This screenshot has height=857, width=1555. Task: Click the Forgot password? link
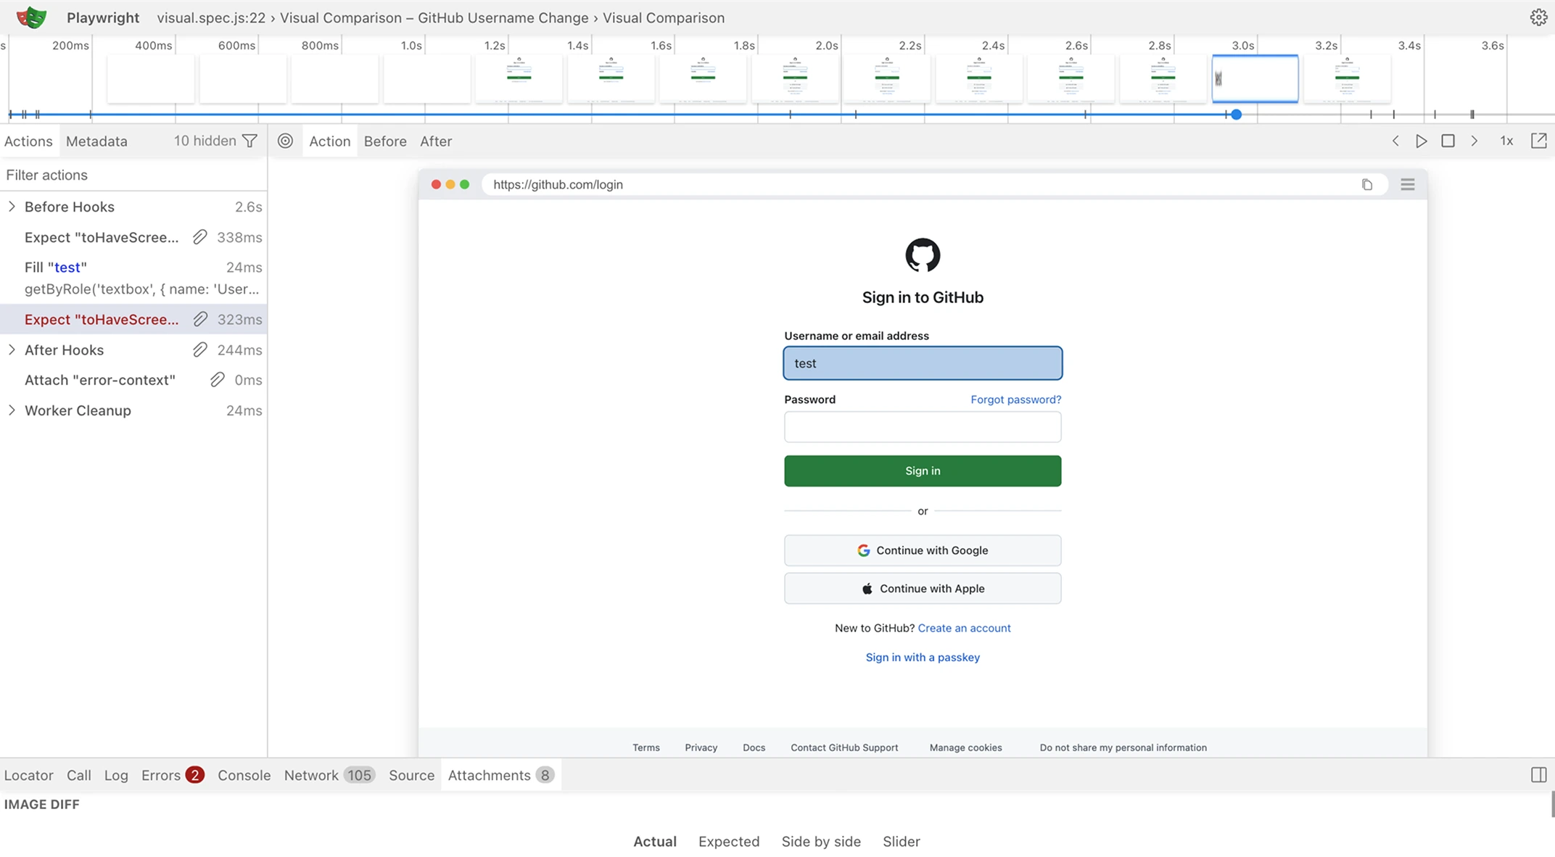pos(1015,399)
